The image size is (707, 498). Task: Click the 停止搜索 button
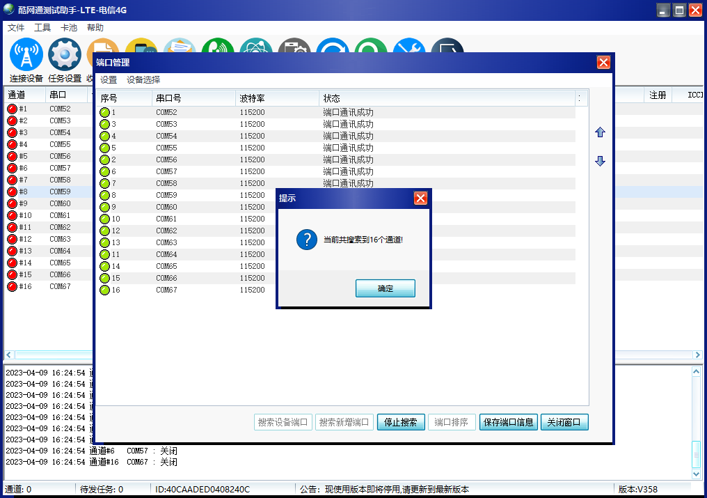pyautogui.click(x=401, y=422)
